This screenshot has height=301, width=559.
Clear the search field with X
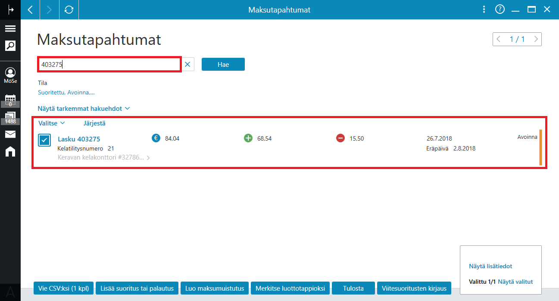[187, 64]
